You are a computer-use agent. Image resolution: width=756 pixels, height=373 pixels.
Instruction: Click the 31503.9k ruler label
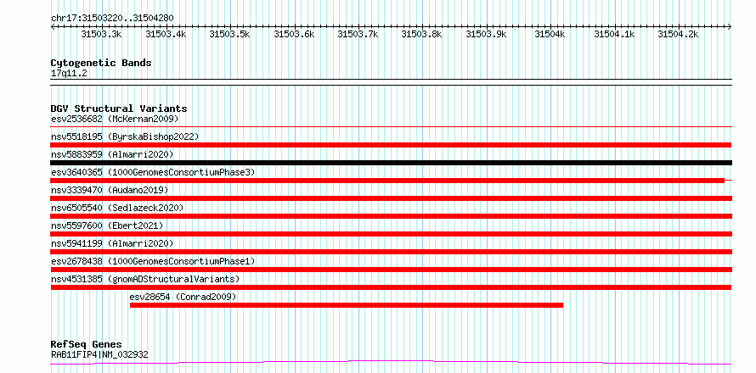486,34
